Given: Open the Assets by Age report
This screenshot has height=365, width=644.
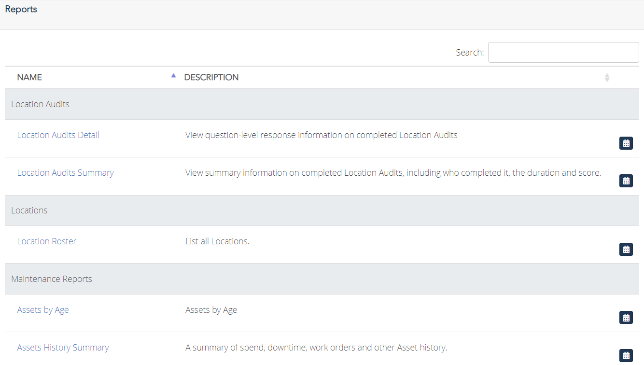Looking at the screenshot, I should (x=43, y=310).
